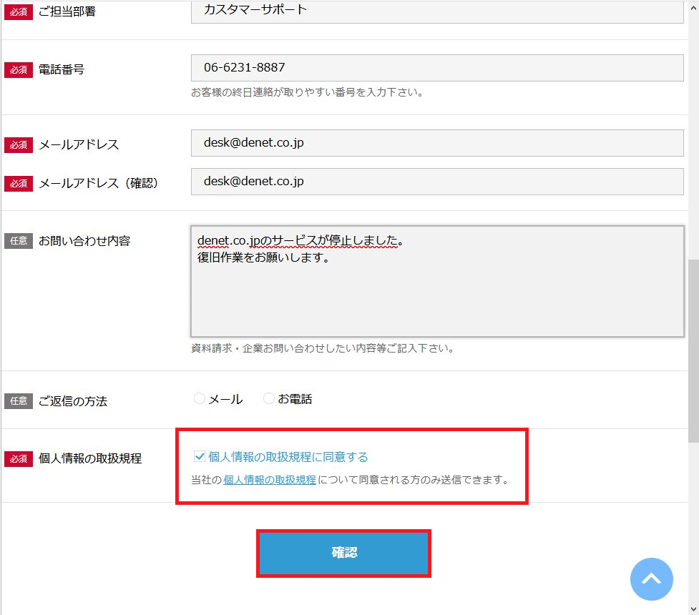Image resolution: width=699 pixels, height=615 pixels.
Task: Click the 資料請求 hint text below textarea
Action: click(x=322, y=348)
